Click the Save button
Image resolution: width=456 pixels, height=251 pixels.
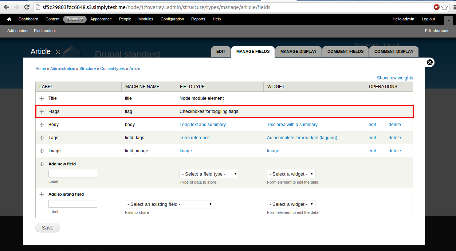[48, 228]
